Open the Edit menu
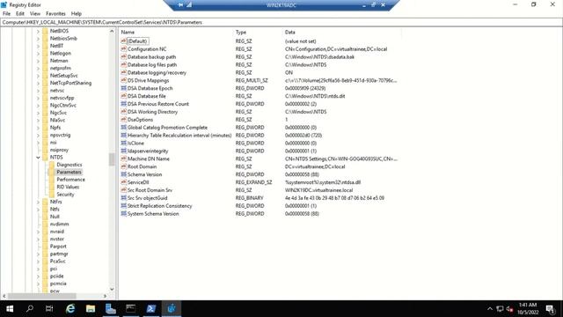Viewport: 563px width, 317px height. pyautogui.click(x=20, y=14)
